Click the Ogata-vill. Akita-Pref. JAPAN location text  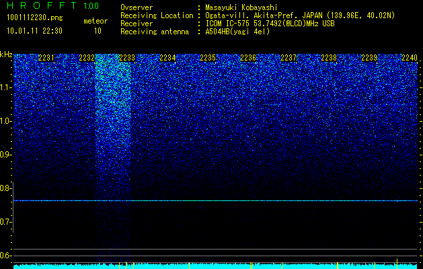pyautogui.click(x=300, y=15)
